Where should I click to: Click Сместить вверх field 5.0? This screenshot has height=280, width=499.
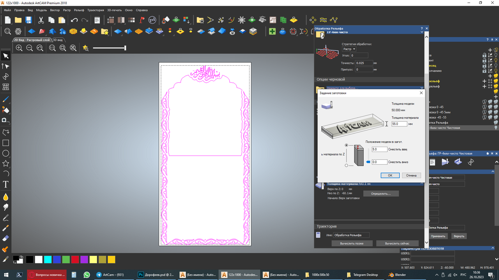click(379, 149)
